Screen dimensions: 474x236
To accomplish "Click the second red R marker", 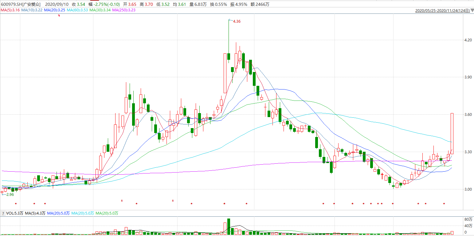I will tap(173, 201).
